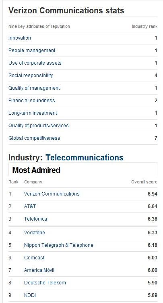Viewport: 163px width, 303px height.
Task: Open the Telefónica company page
Action: [35, 219]
